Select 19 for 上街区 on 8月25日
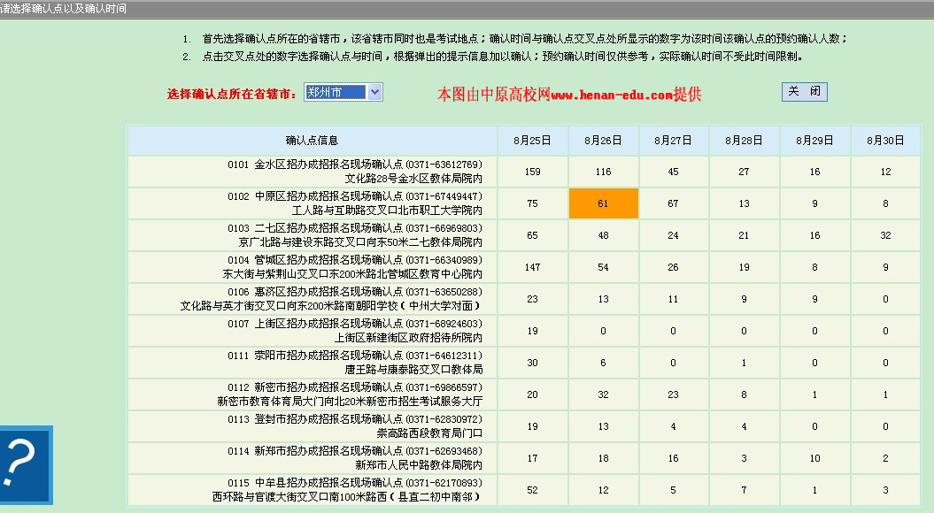Viewport: 934px width, 513px height. click(x=532, y=331)
